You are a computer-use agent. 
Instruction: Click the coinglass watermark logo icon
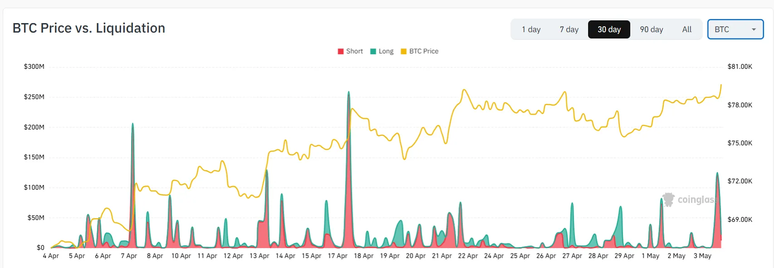(668, 200)
